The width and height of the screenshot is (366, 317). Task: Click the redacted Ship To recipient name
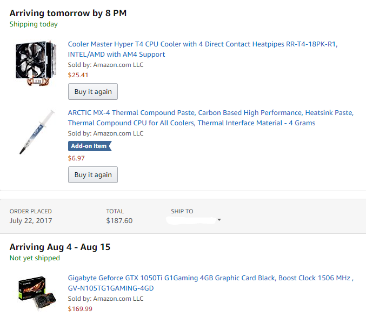(x=191, y=220)
